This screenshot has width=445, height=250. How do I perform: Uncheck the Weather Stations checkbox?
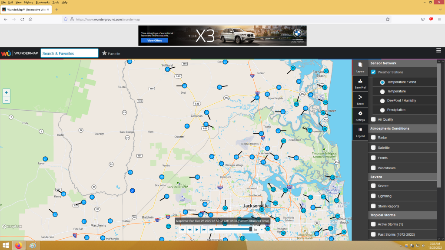373,72
